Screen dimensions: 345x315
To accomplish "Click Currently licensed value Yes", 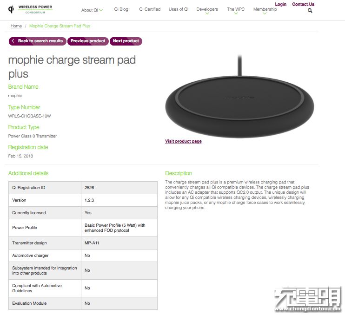I will 88,213.
